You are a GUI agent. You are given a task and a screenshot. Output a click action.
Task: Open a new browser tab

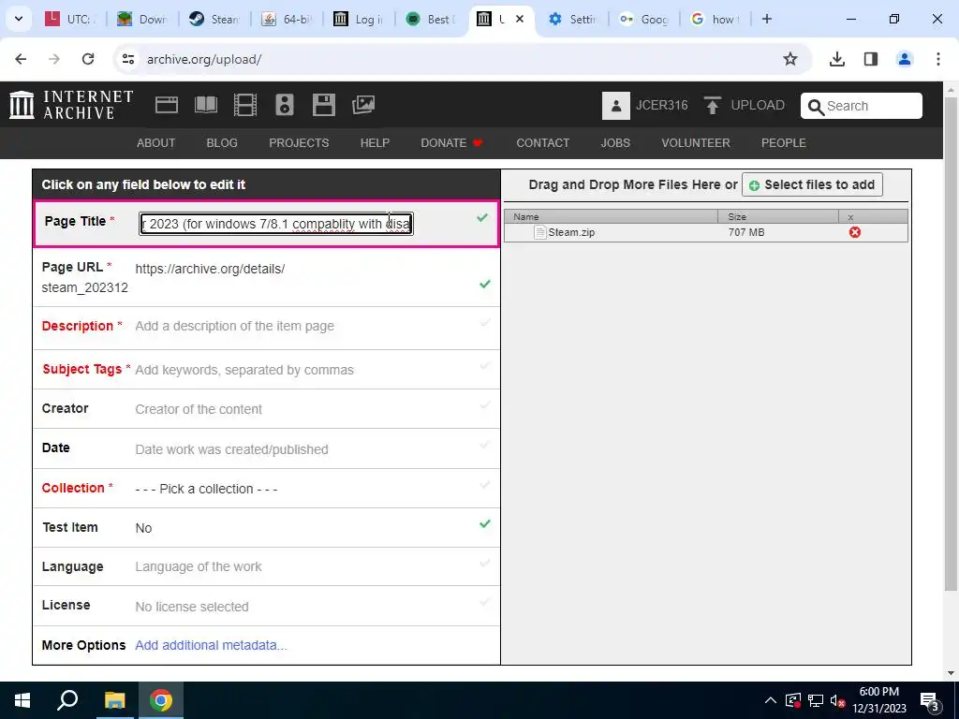[766, 19]
